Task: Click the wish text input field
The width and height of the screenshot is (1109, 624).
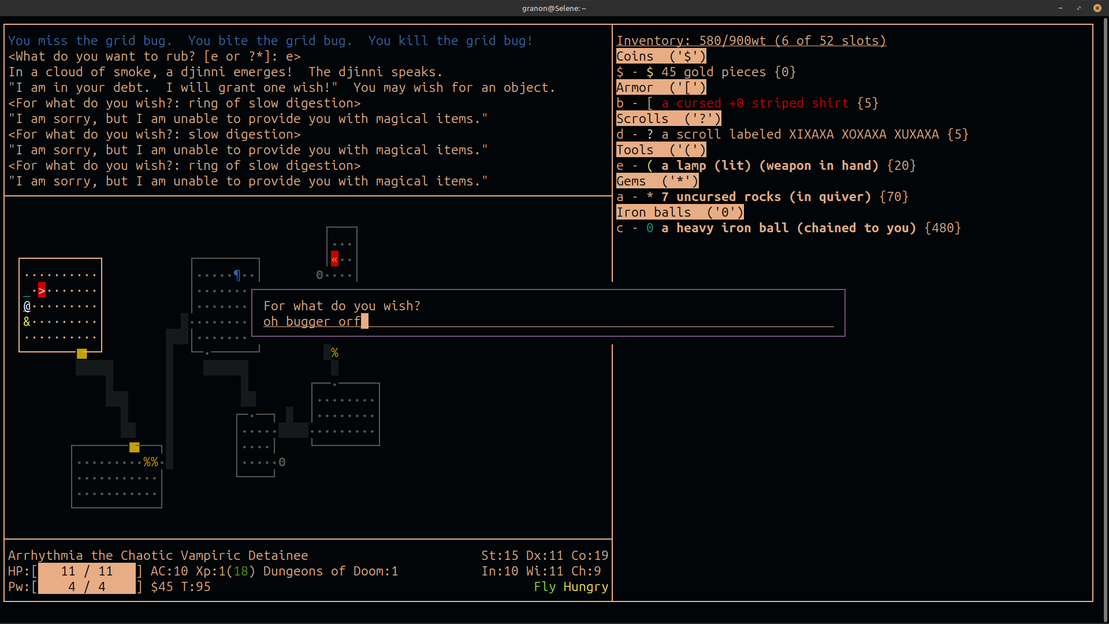Action: click(x=548, y=321)
